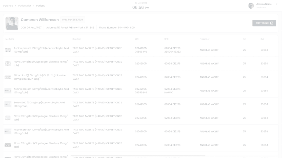Select the Medicine column header

tap(9, 39)
